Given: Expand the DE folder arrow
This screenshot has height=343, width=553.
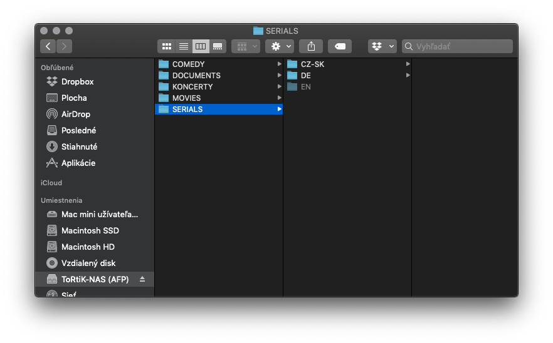Looking at the screenshot, I should pos(408,75).
